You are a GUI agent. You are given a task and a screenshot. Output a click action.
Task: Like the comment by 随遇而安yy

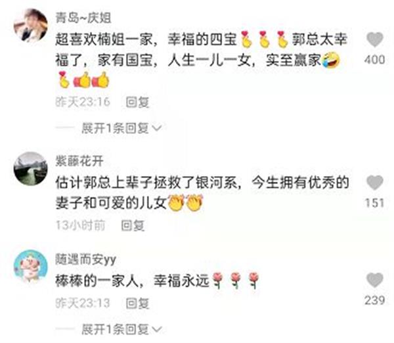point(375,280)
